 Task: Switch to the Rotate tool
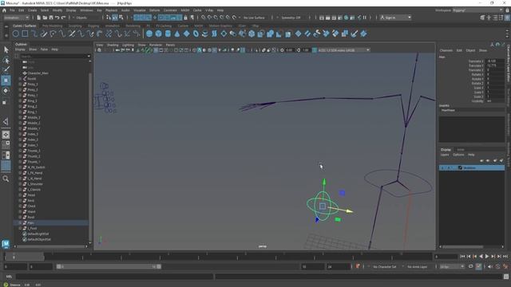(6, 90)
